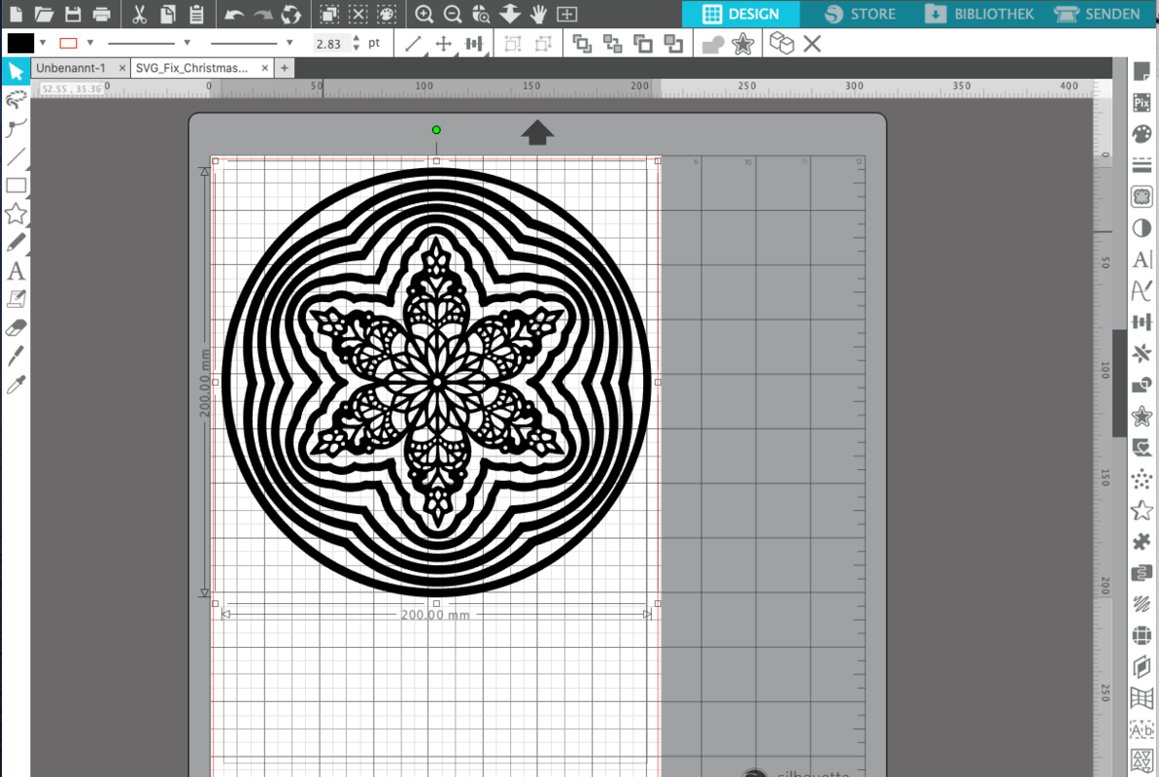
Task: Choose the Knife tool
Action: (16, 356)
